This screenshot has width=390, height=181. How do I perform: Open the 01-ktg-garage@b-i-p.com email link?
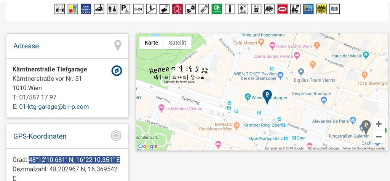(x=54, y=106)
